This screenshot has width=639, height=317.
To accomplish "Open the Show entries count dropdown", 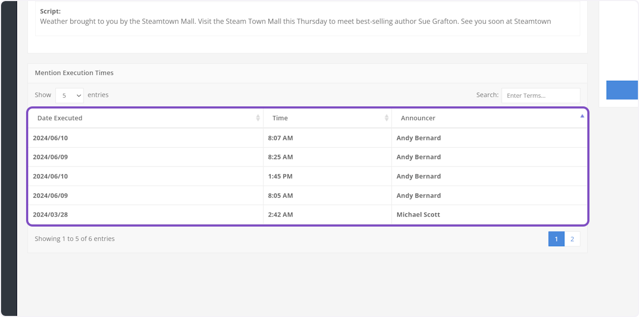I will click(x=69, y=96).
